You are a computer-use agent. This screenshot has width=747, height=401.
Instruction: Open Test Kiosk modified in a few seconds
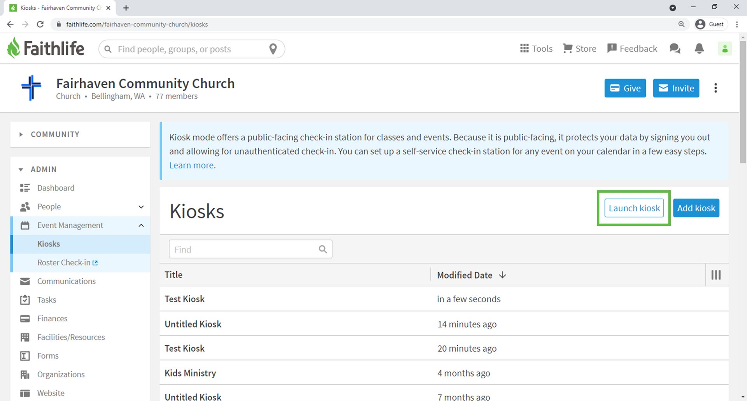click(444, 299)
